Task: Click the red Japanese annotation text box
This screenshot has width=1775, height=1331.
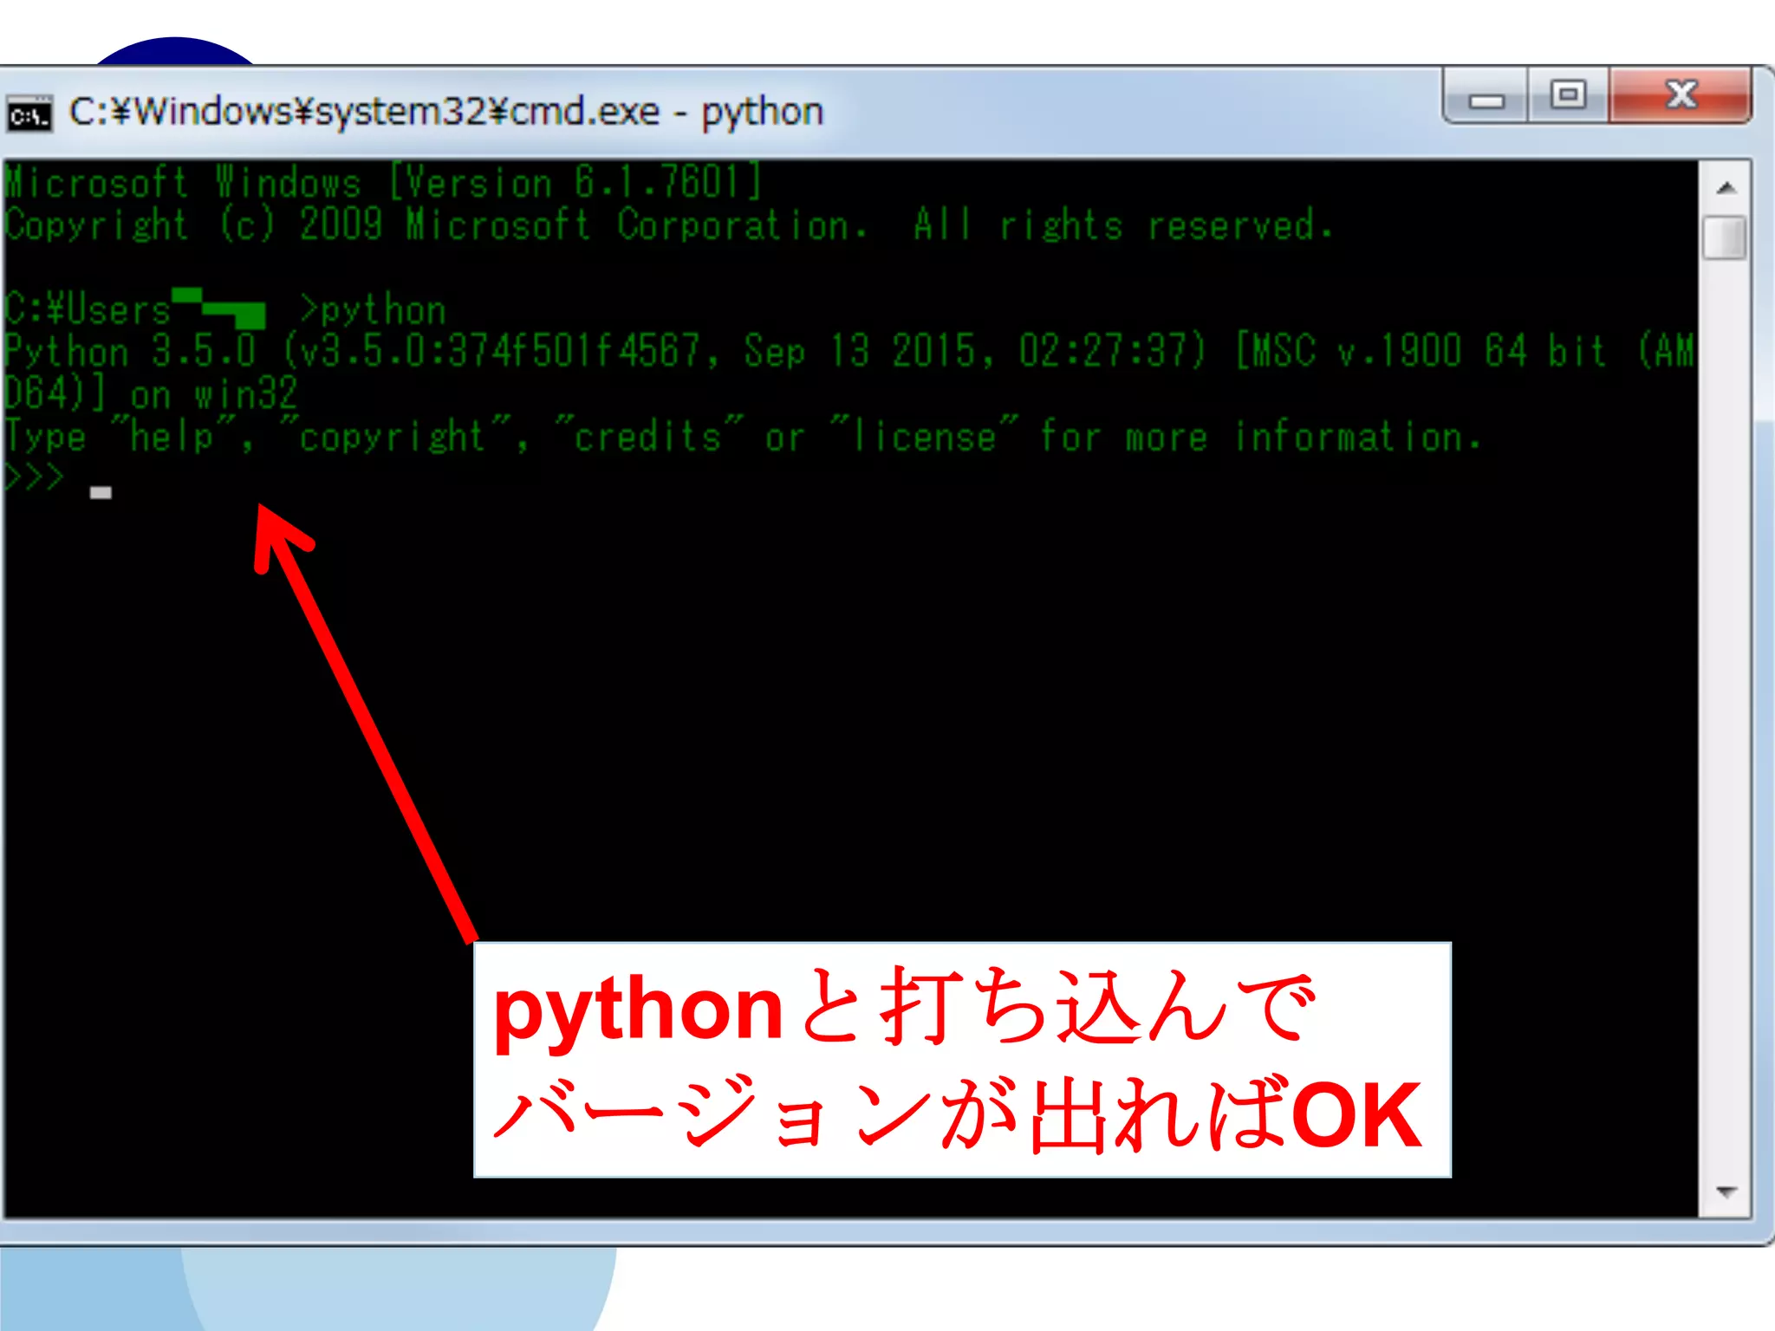Action: 961,1059
